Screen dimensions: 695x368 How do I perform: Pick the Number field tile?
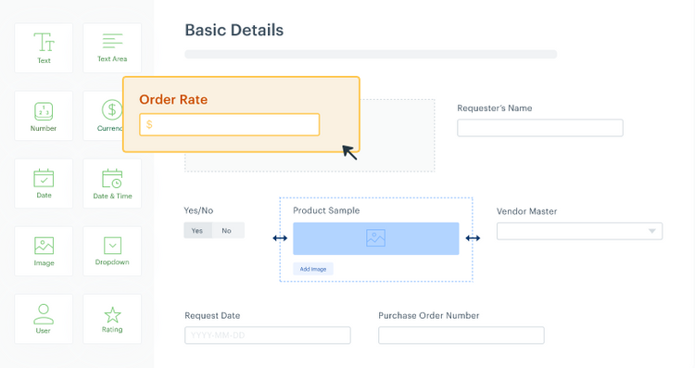44,116
